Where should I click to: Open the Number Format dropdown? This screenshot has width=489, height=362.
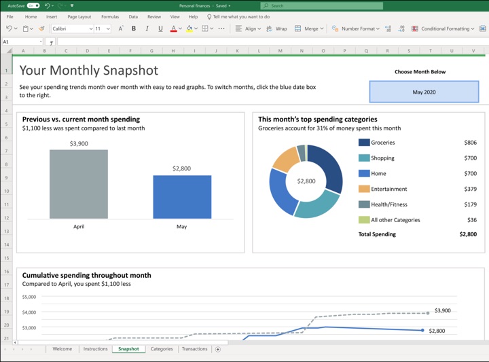tap(355, 29)
